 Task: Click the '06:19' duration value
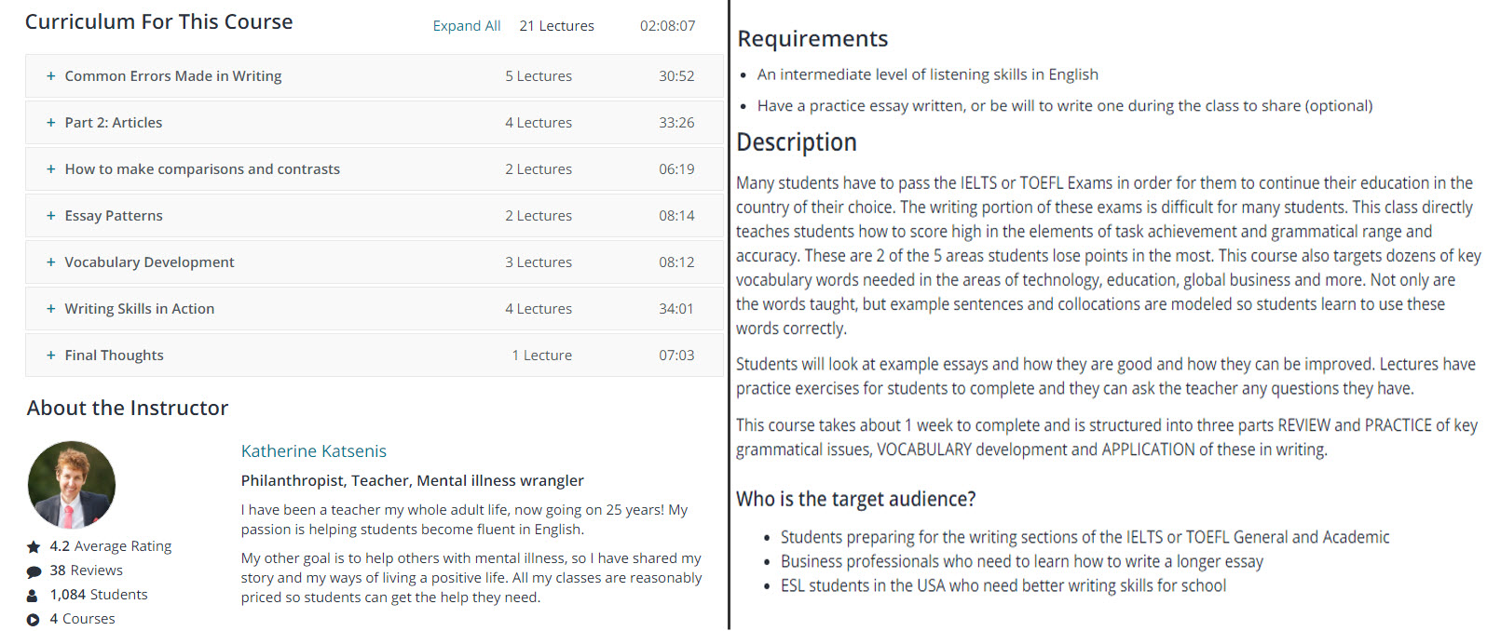tap(676, 169)
